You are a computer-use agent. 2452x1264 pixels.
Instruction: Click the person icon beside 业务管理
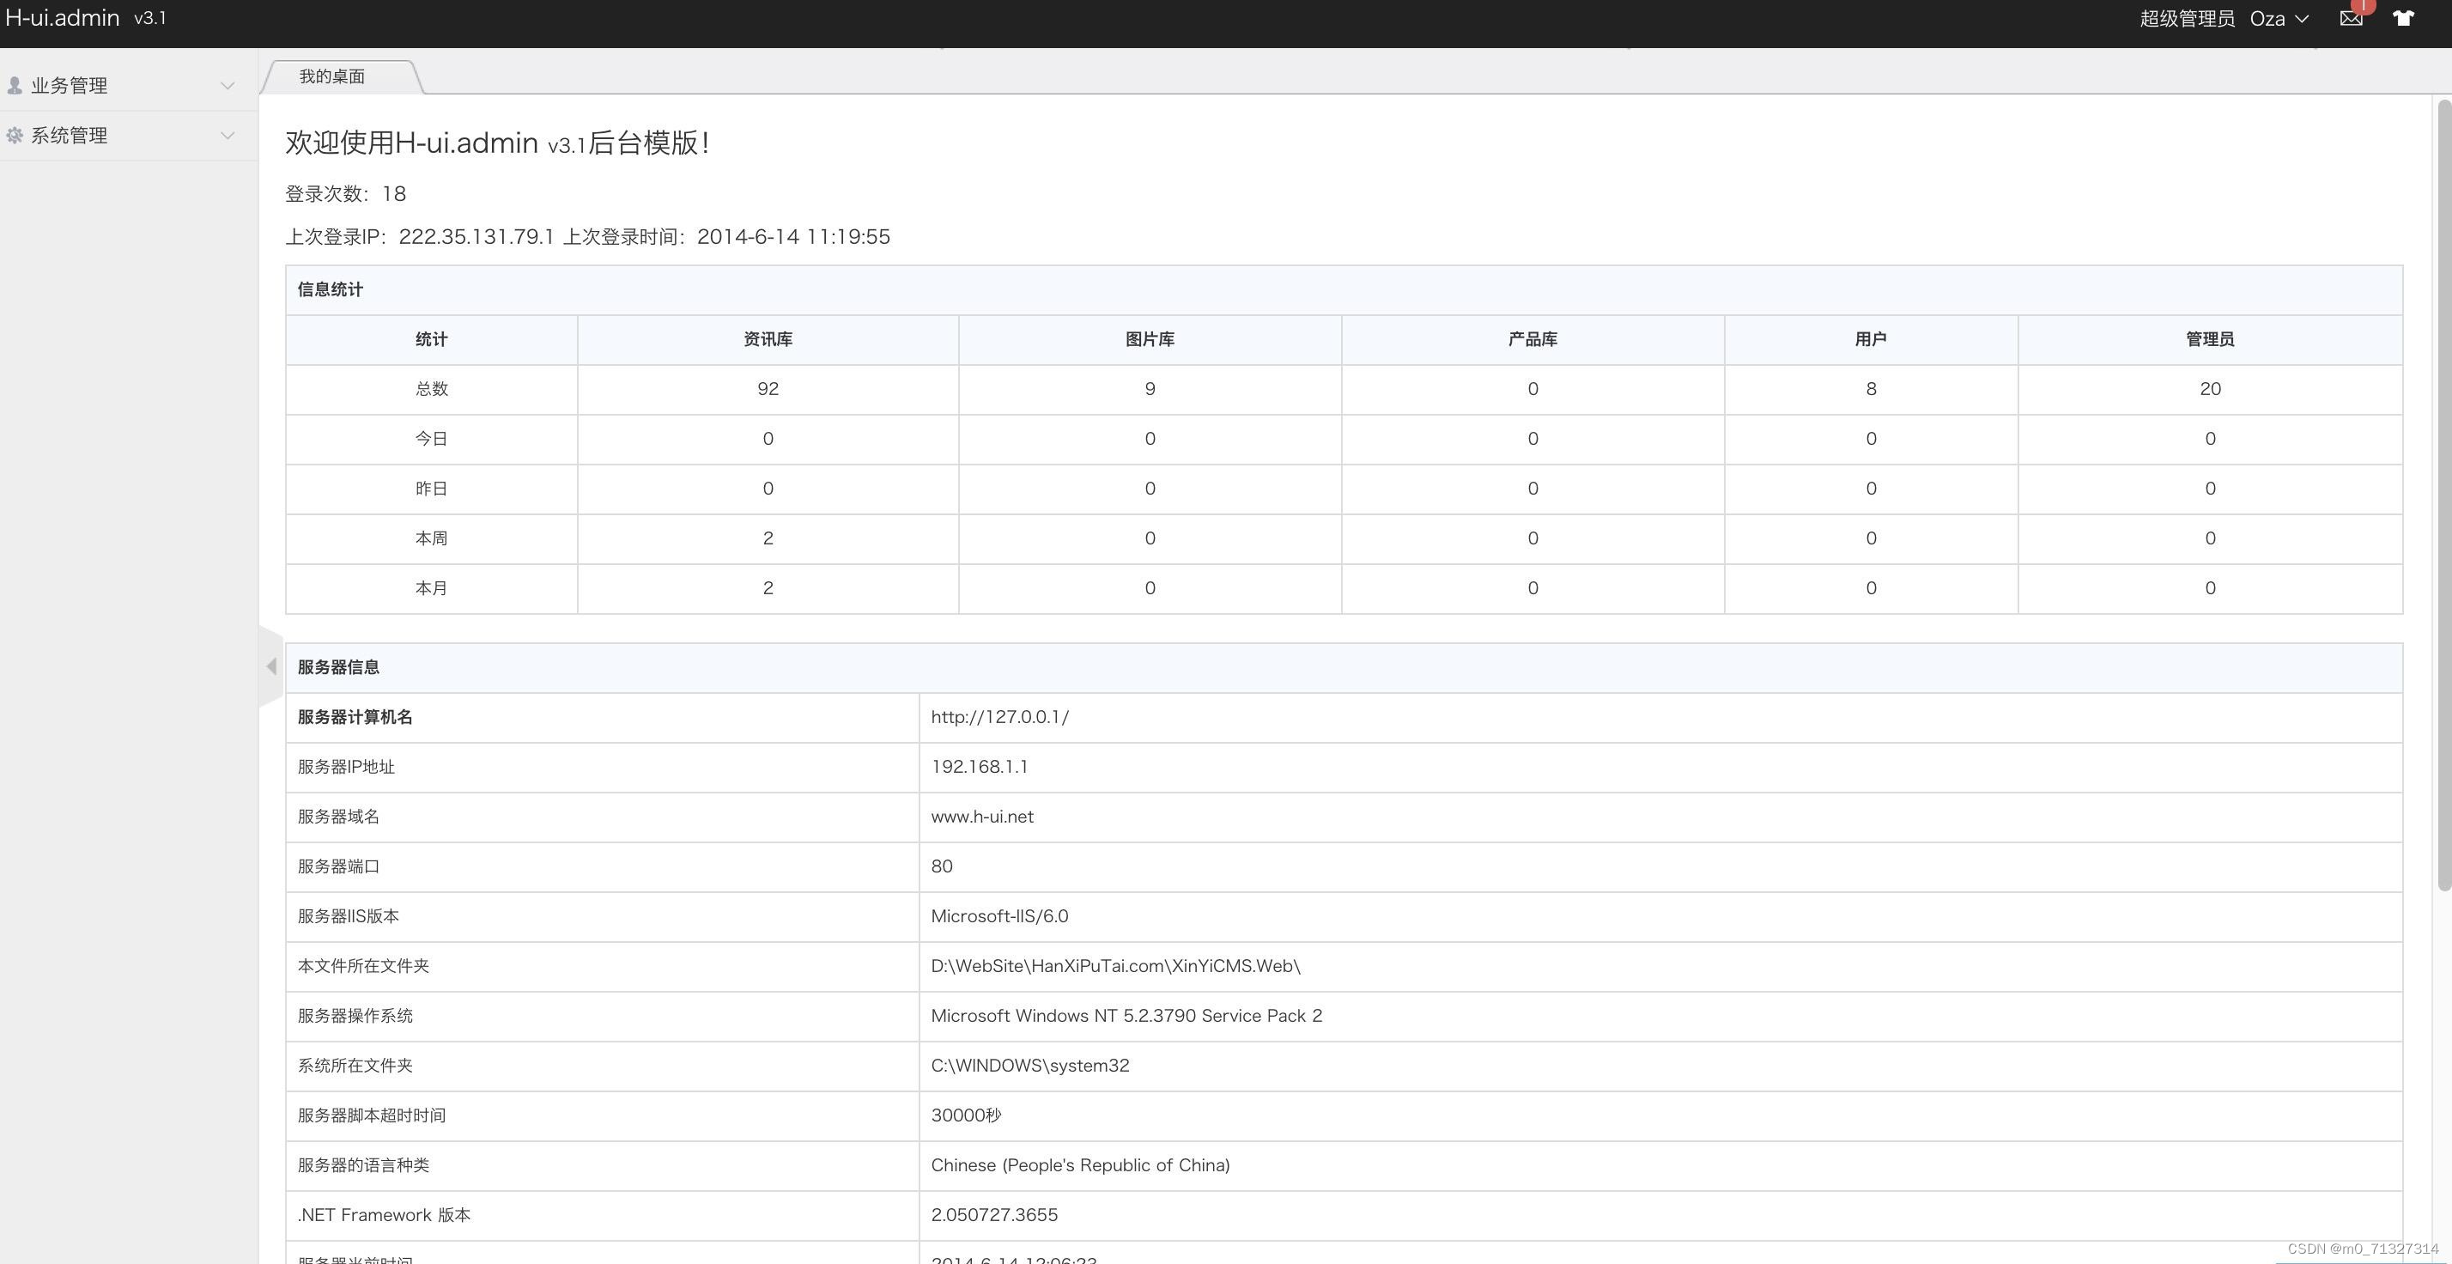click(x=15, y=86)
